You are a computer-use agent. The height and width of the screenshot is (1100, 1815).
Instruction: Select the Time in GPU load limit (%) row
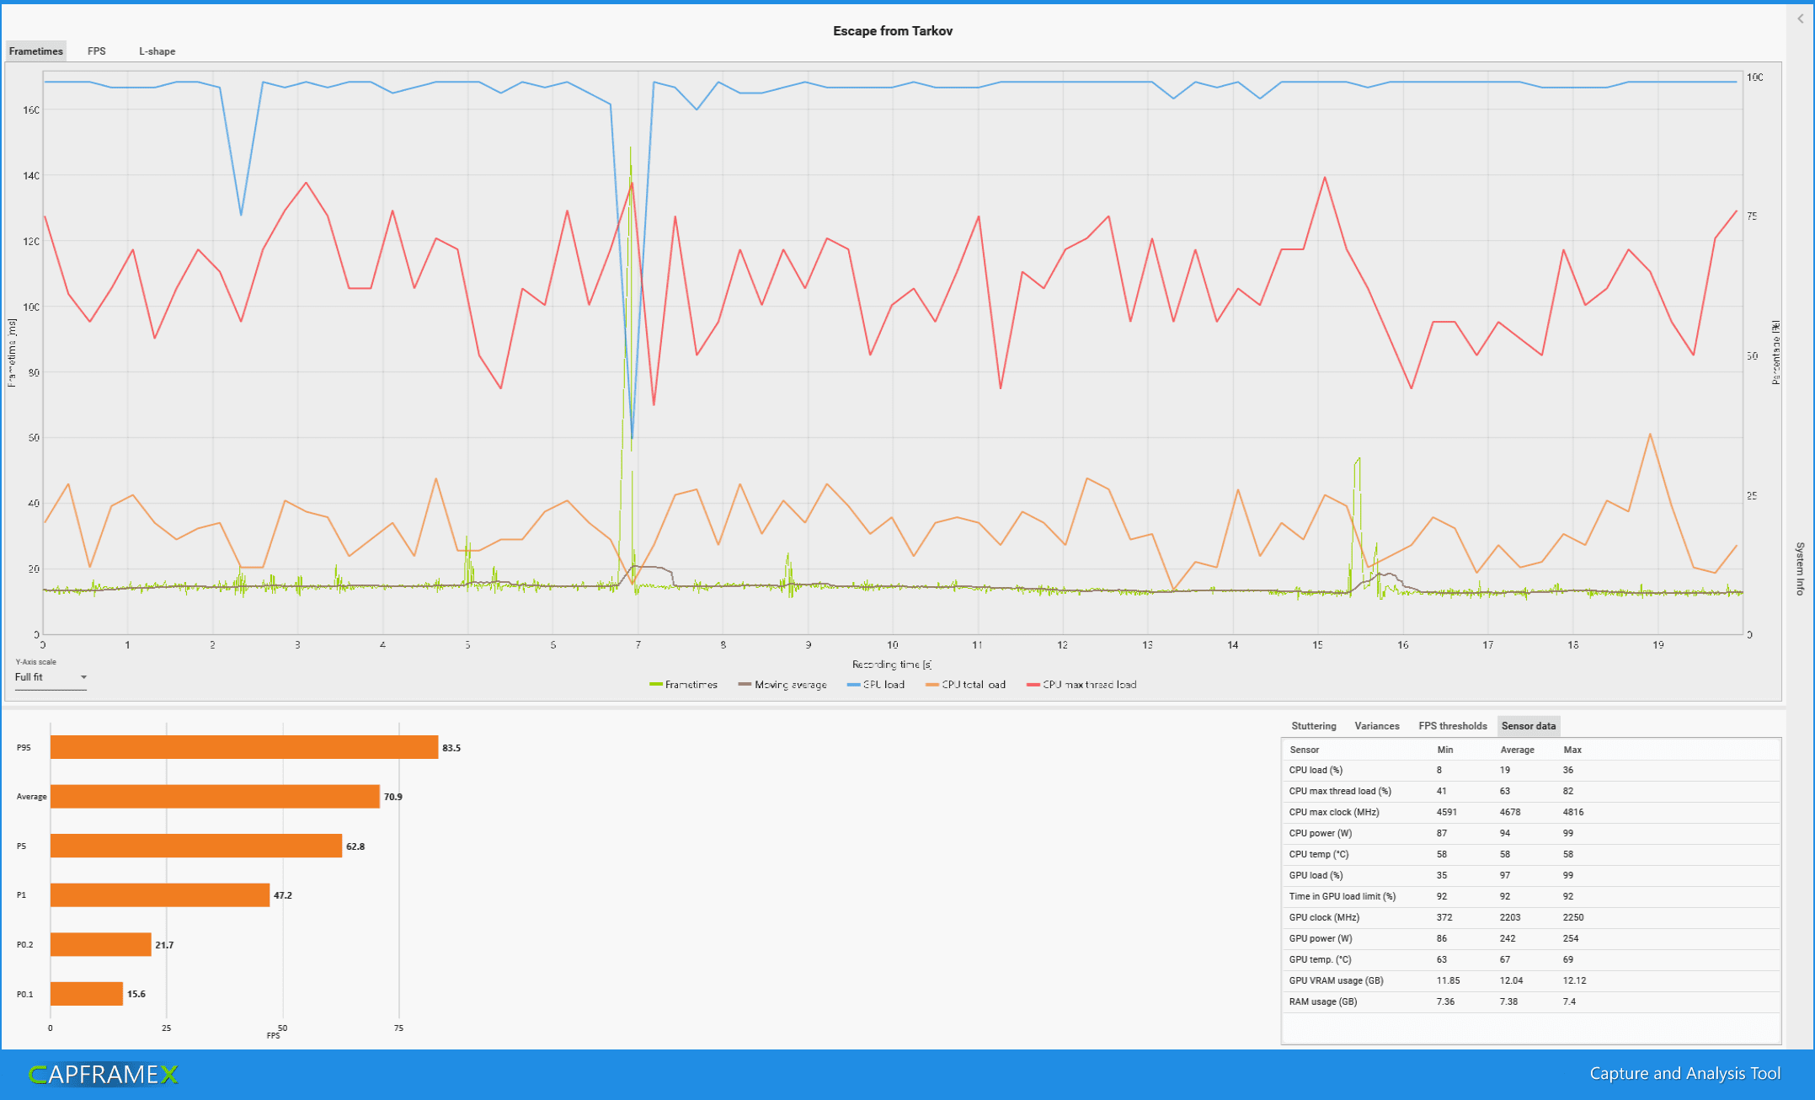pyautogui.click(x=1531, y=896)
